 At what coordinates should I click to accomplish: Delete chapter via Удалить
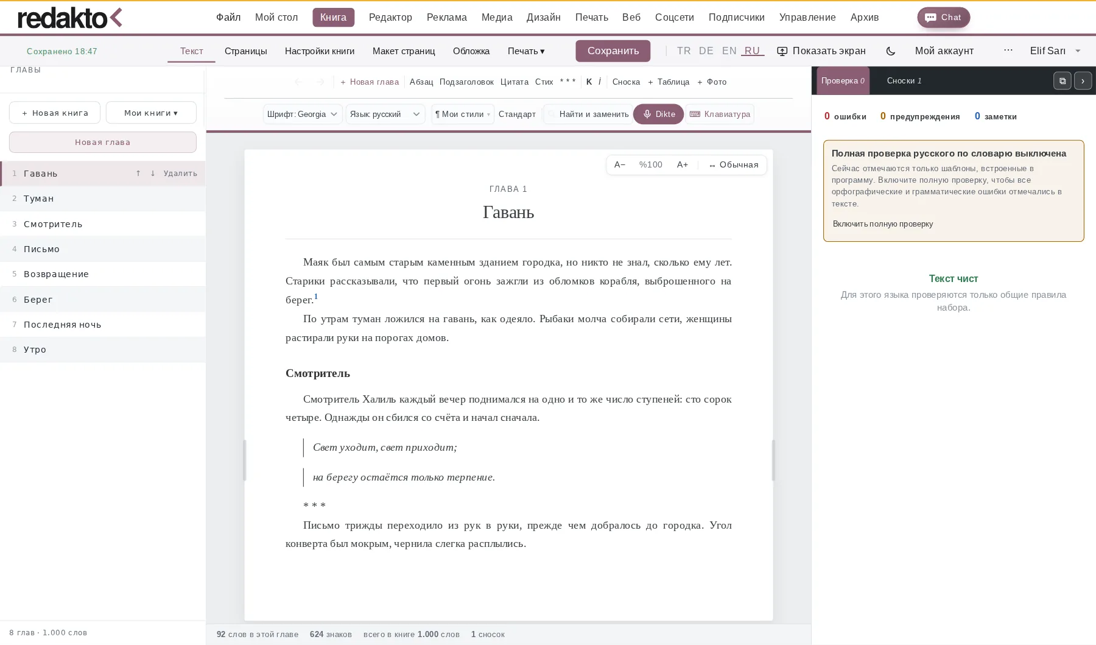(x=180, y=174)
